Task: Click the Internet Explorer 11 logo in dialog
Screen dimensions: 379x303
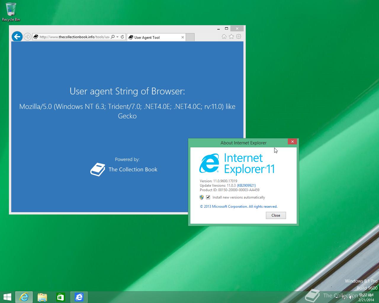Action: coord(237,164)
